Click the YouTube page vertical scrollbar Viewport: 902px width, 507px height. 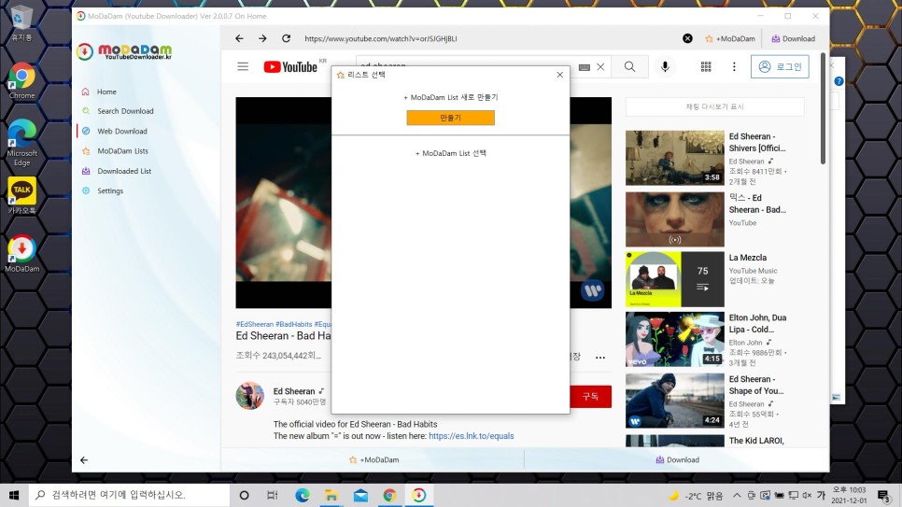tap(824, 108)
